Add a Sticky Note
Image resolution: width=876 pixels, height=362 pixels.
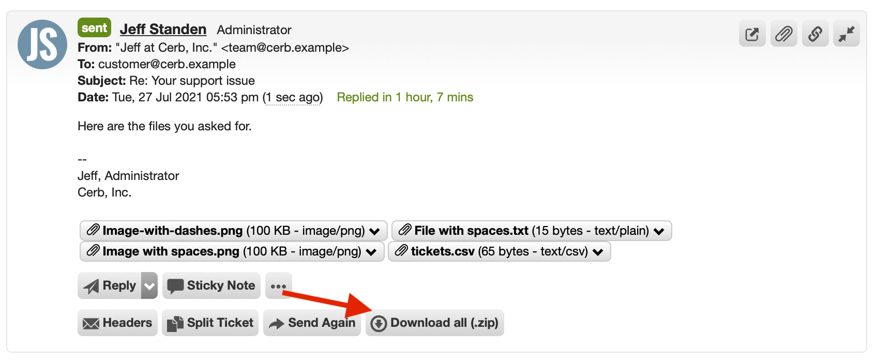coord(212,285)
